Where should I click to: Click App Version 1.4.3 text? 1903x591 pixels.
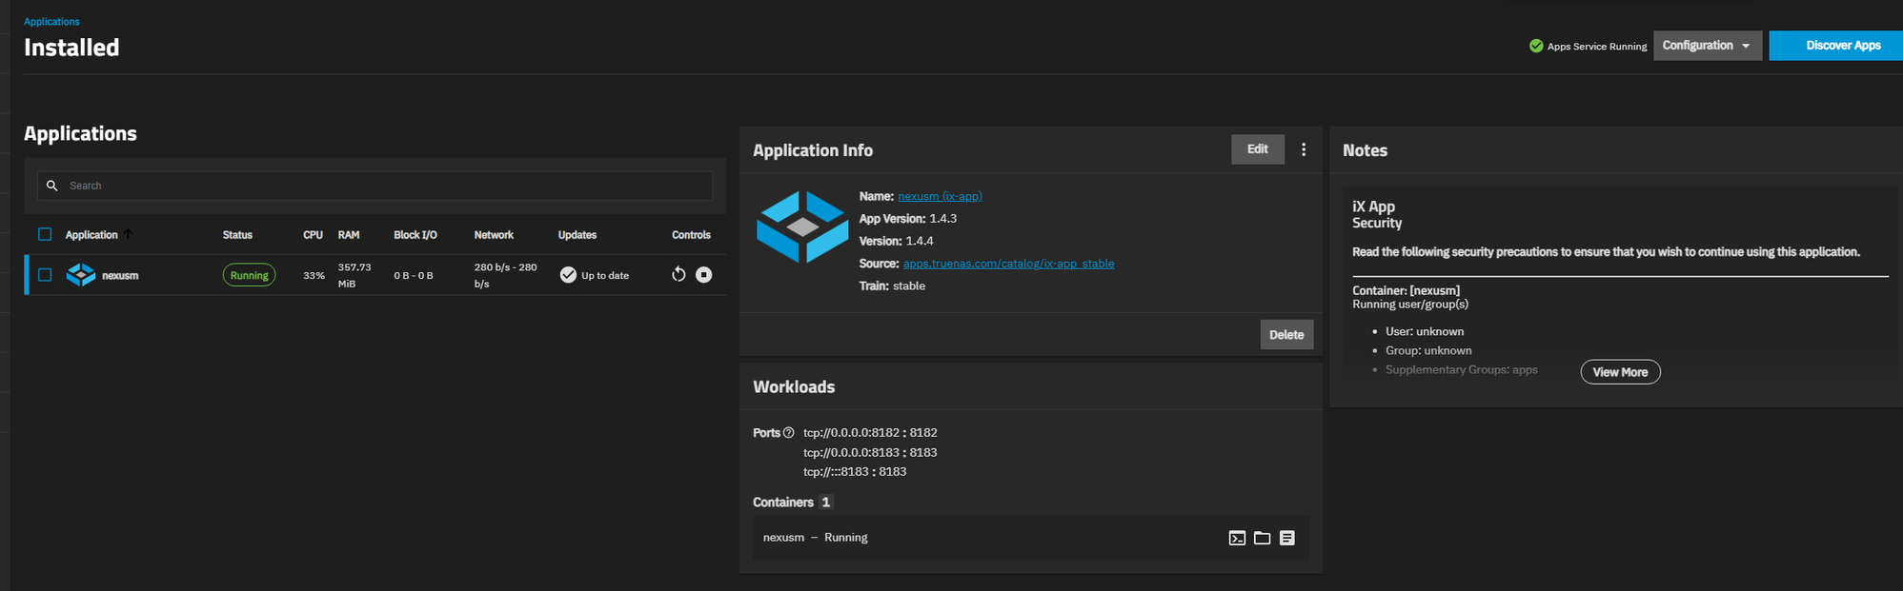[x=908, y=219]
